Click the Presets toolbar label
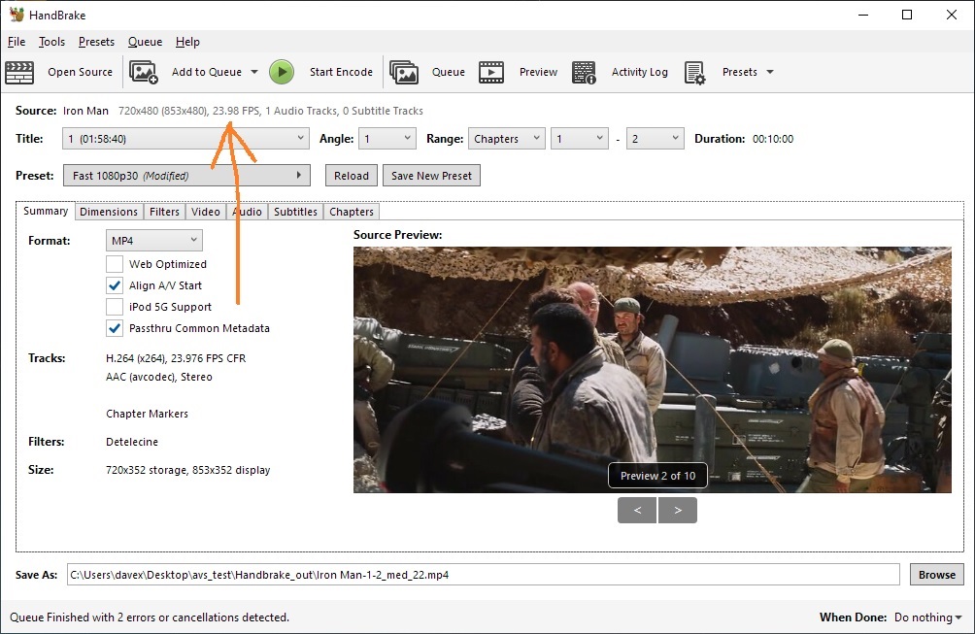Image resolution: width=975 pixels, height=634 pixels. [x=740, y=72]
